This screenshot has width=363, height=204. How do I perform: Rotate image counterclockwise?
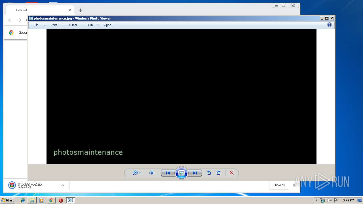point(209,173)
